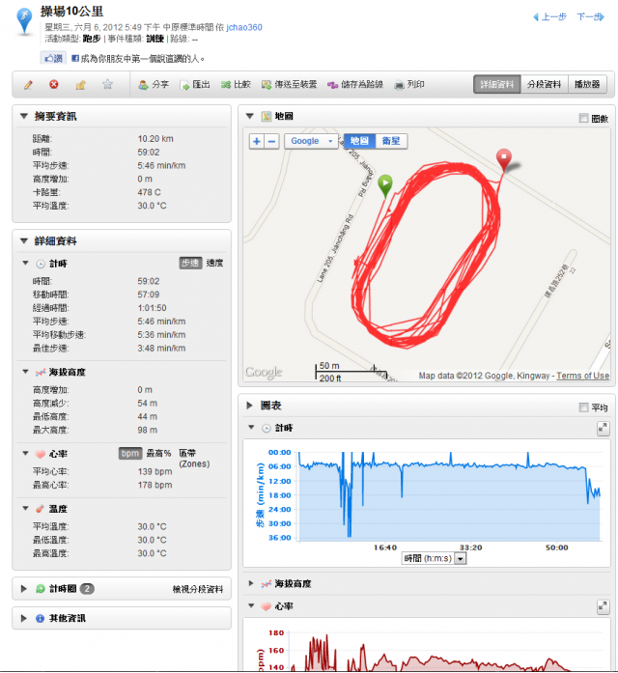Click the laps count badge 2

(87, 588)
